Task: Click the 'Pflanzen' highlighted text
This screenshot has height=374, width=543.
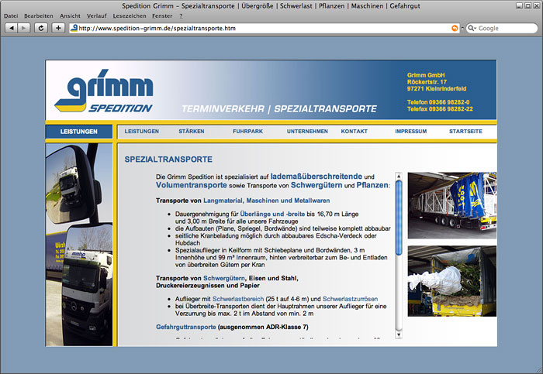Action: (x=372, y=185)
